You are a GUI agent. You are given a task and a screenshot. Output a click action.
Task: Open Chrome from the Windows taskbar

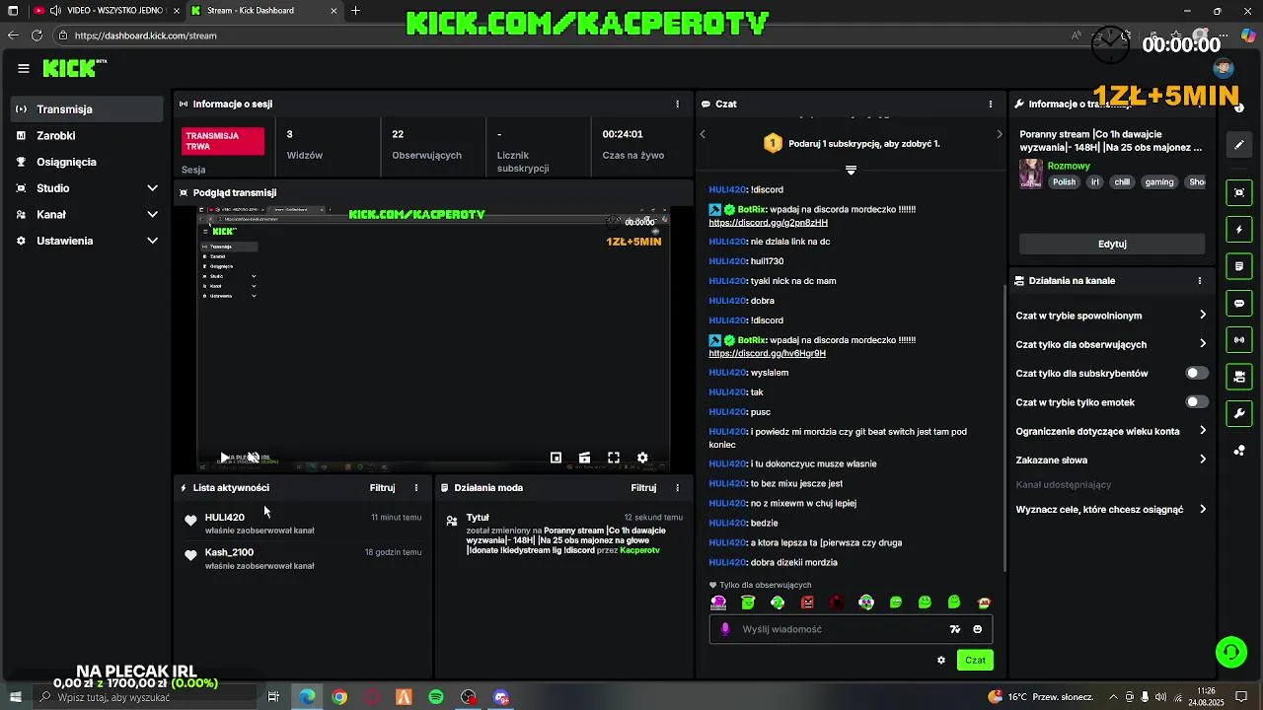(339, 697)
